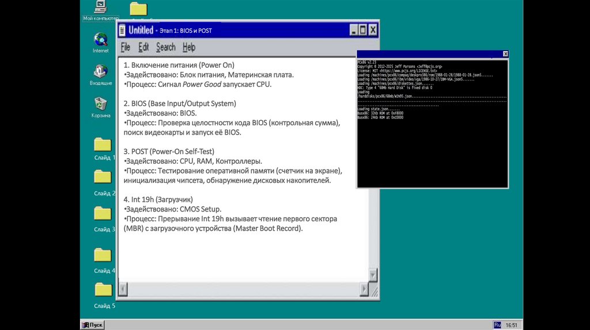Click the italic text 'Power Good'
The height and width of the screenshot is (330, 590).
(202, 84)
